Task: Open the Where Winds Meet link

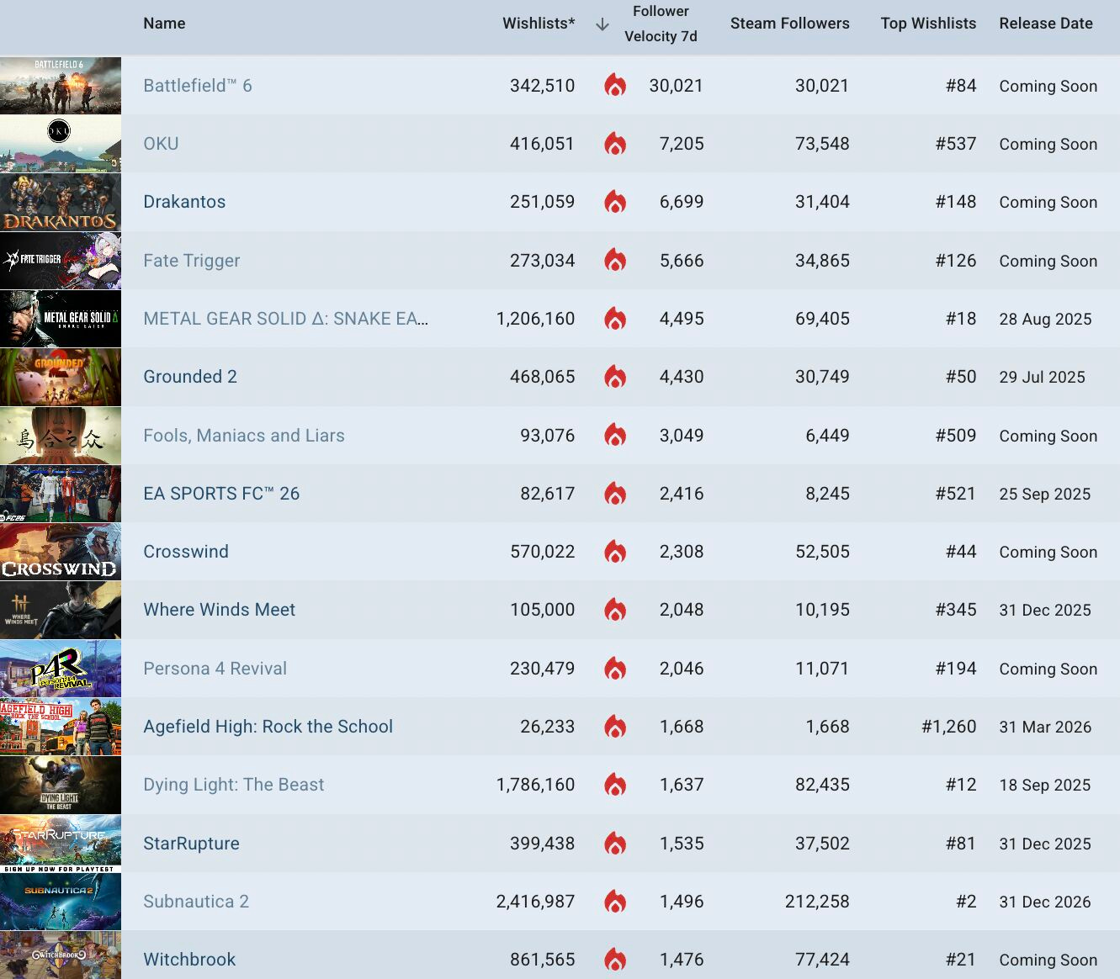Action: click(220, 610)
